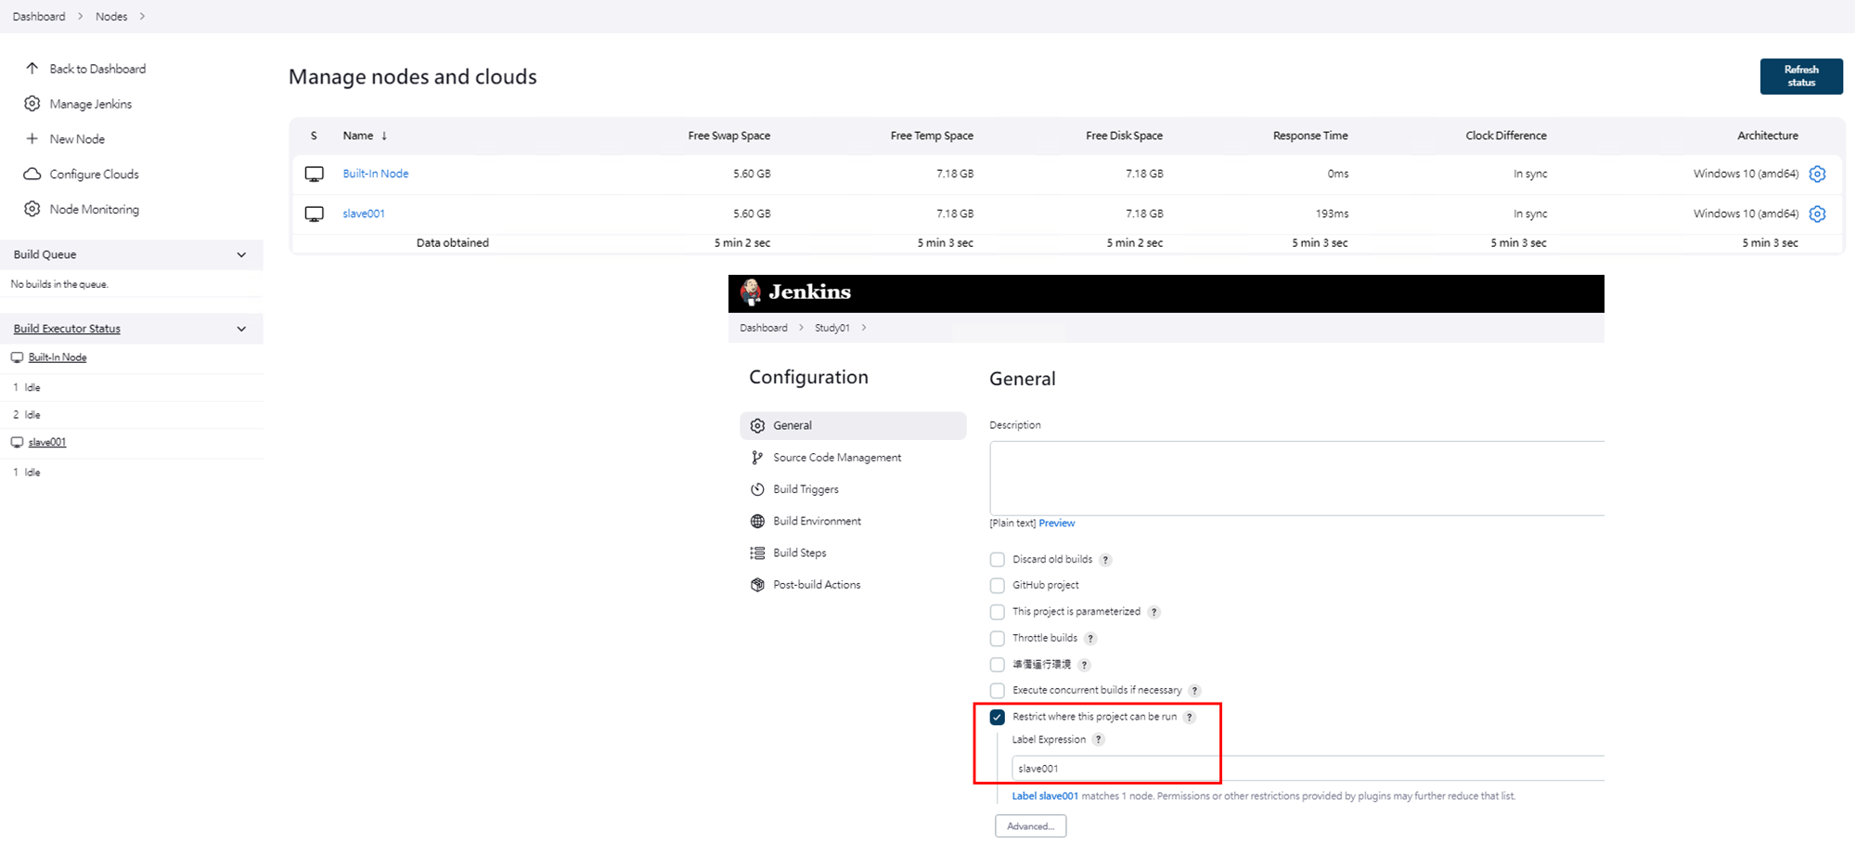
Task: Click the slave001 computer icon in table
Action: tap(315, 214)
